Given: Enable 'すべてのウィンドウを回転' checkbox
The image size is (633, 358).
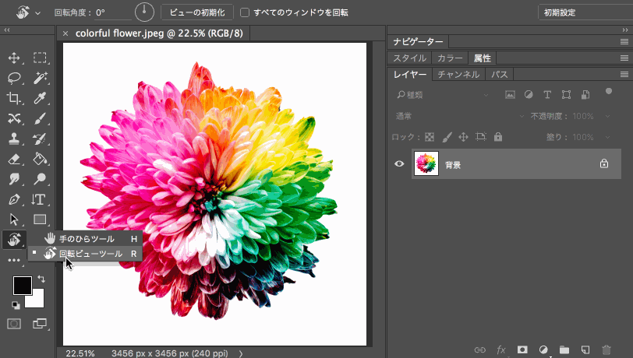Looking at the screenshot, I should (245, 12).
